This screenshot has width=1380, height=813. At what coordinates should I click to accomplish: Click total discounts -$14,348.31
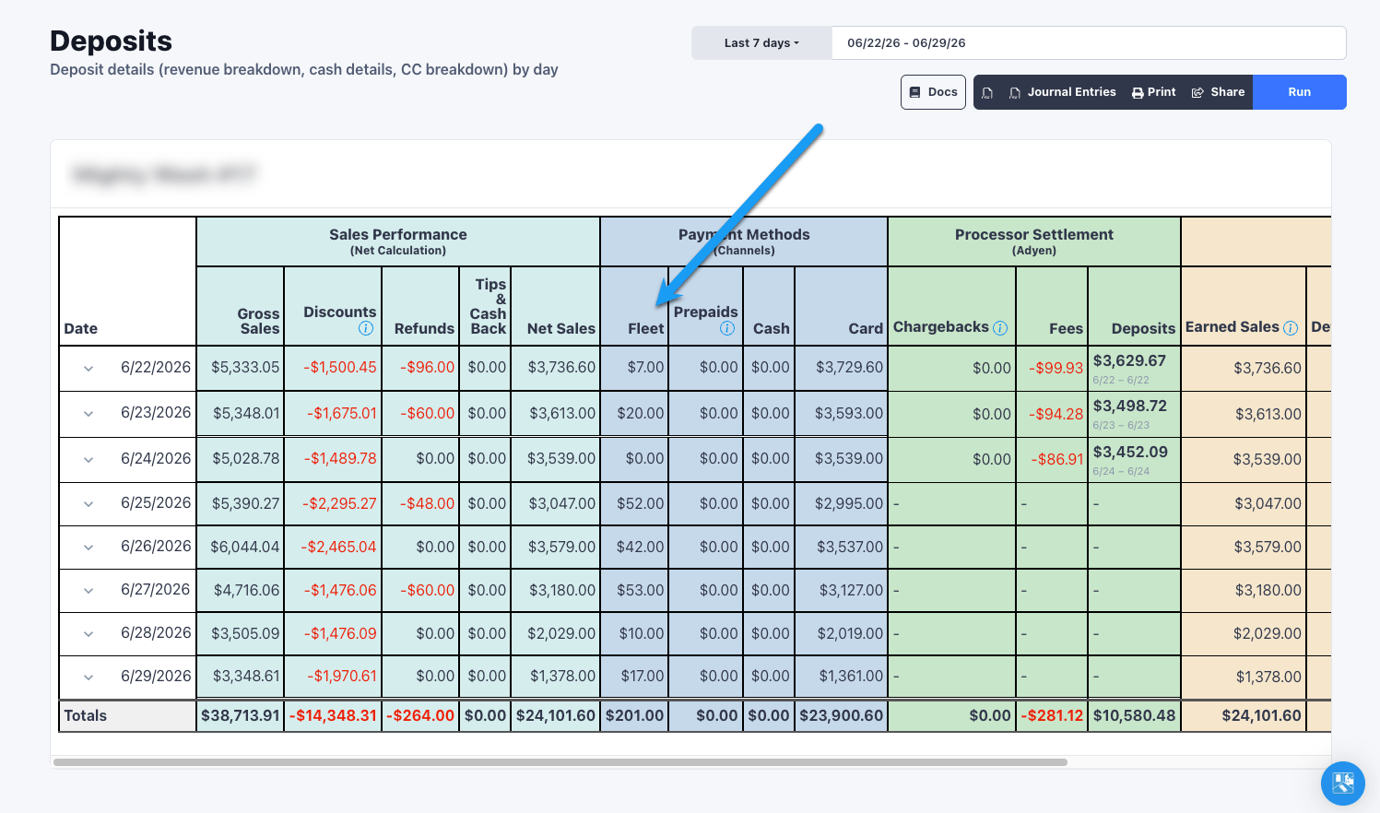coord(334,715)
